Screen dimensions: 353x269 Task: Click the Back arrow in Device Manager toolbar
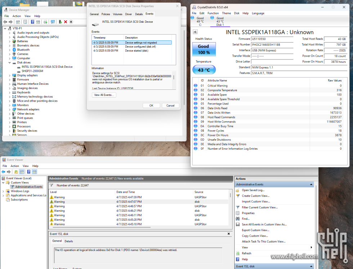click(5, 22)
